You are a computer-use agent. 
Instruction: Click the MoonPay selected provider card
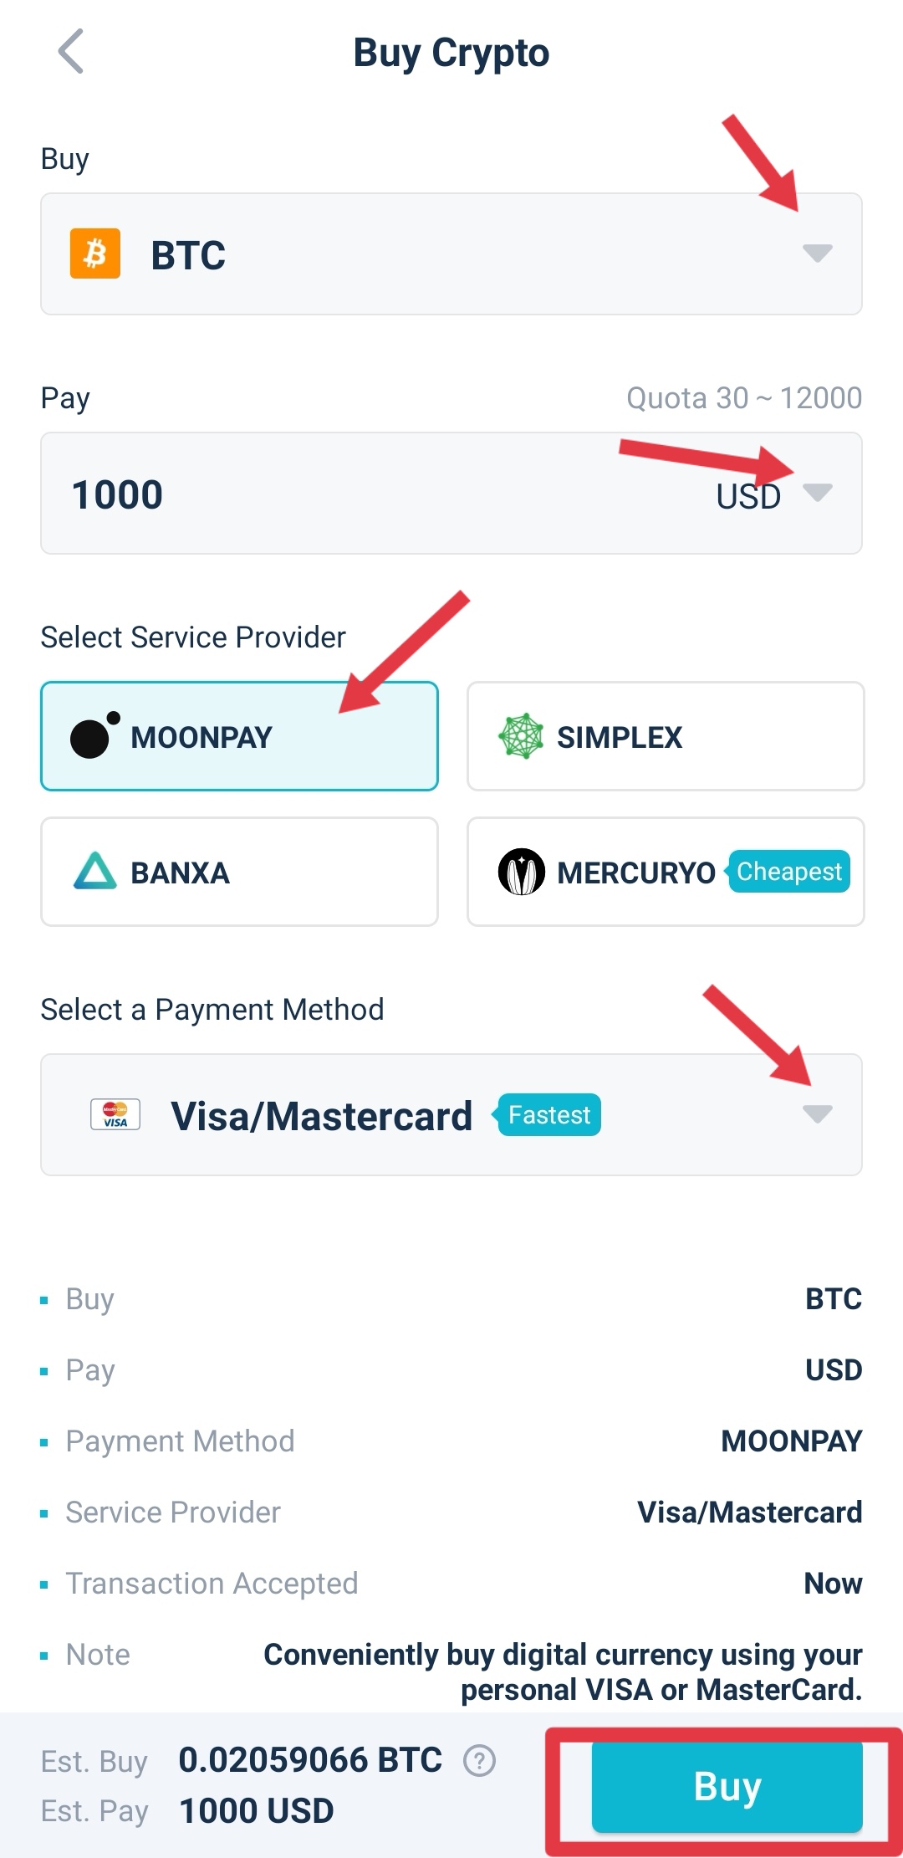tap(238, 735)
